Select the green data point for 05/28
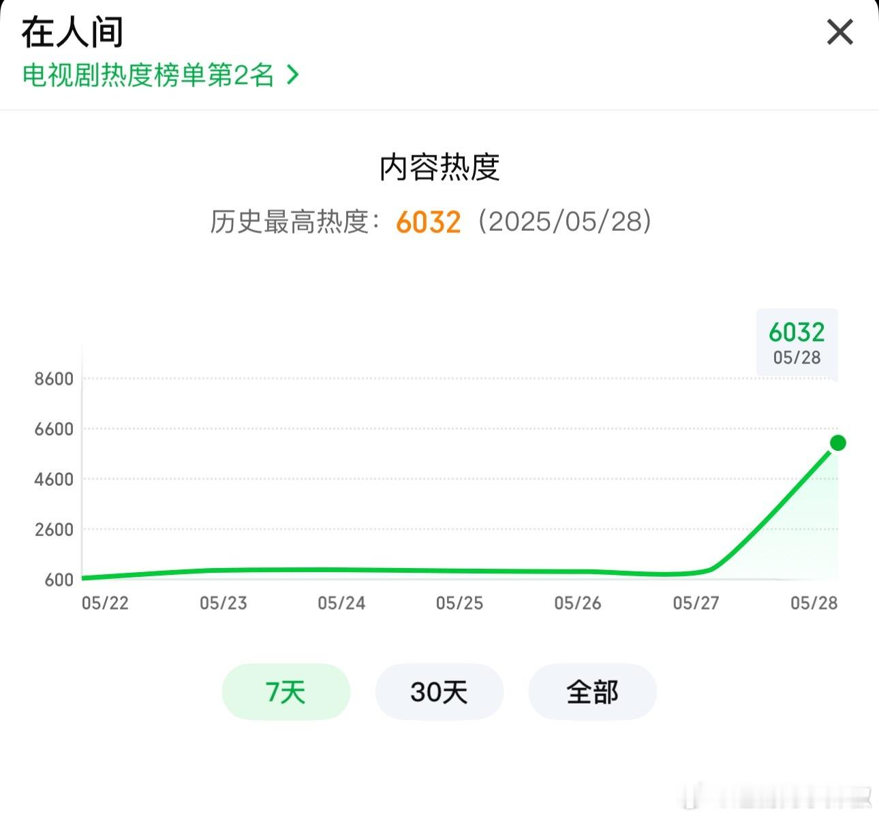The width and height of the screenshot is (879, 818). [x=838, y=443]
